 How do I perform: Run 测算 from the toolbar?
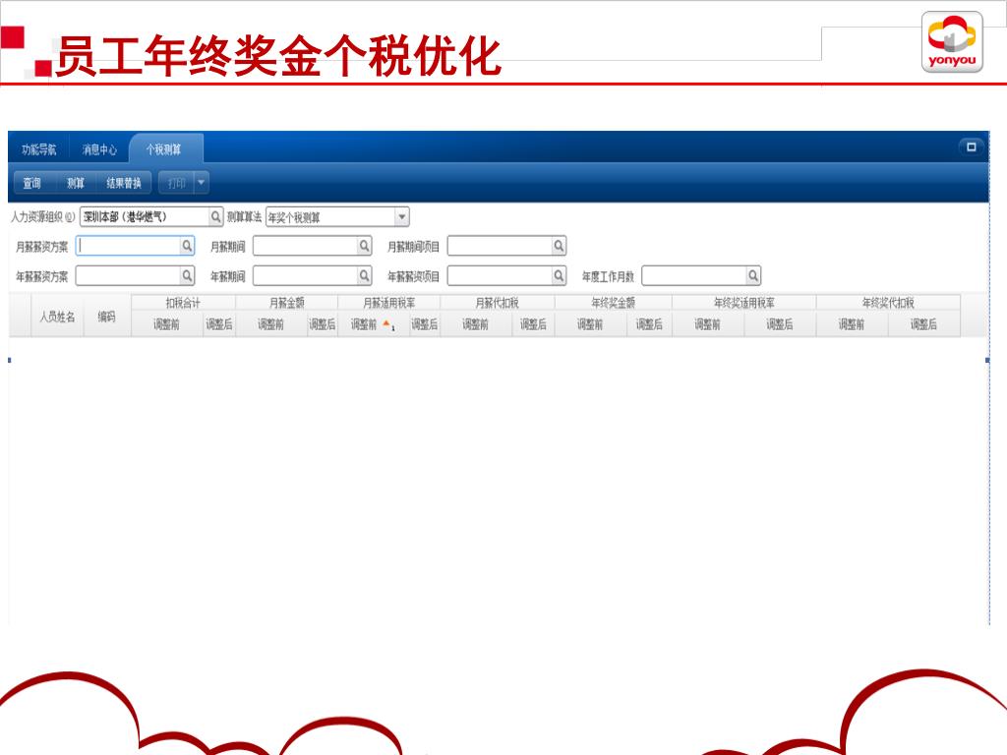(75, 183)
